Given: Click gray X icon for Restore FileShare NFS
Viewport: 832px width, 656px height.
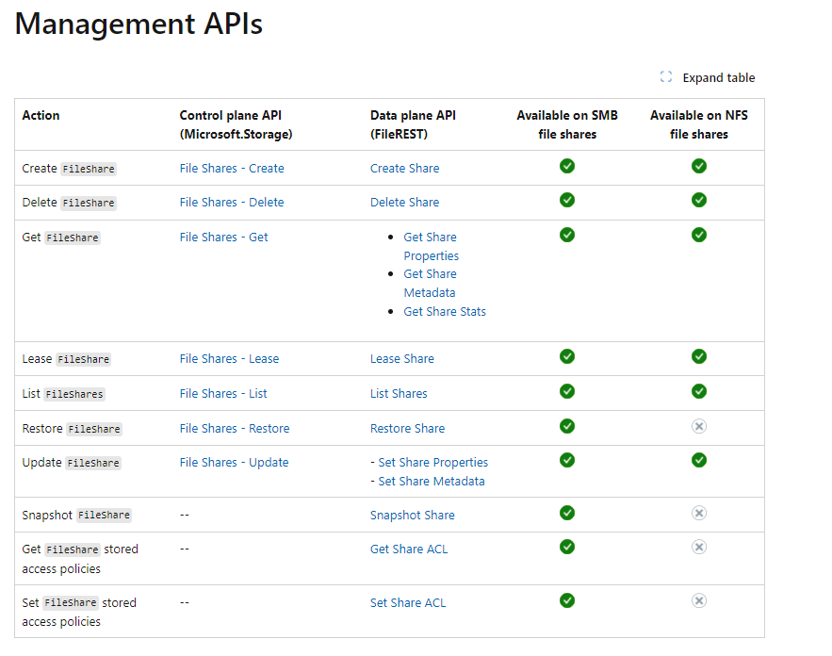Looking at the screenshot, I should [x=699, y=426].
